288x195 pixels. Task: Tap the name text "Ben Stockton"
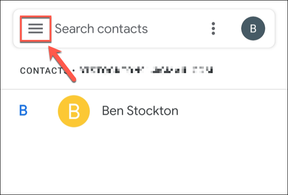tap(140, 110)
